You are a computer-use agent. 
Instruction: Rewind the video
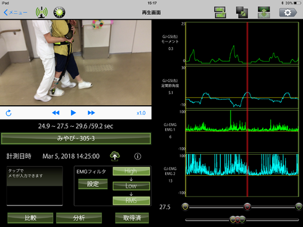(x=56, y=113)
